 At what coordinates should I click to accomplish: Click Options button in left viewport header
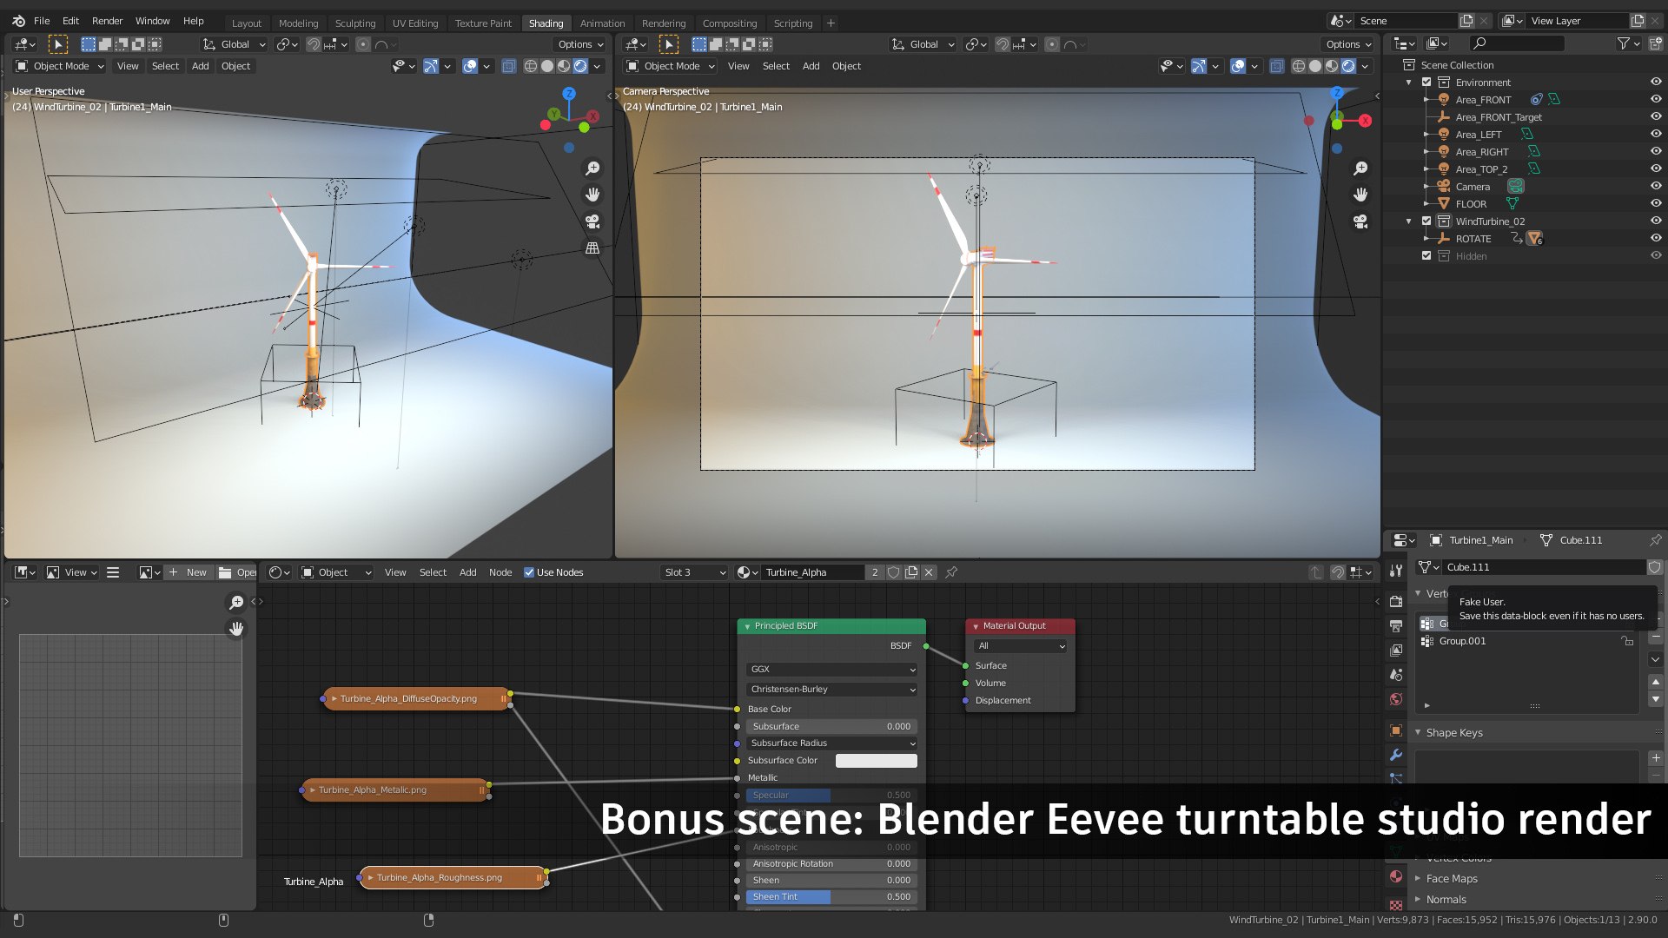(579, 44)
